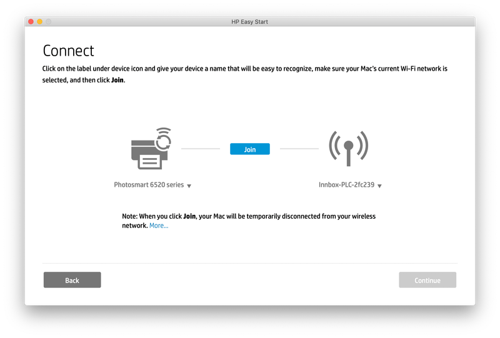Click the blue Join button
Screen dimensions: 500x338
pyautogui.click(x=249, y=149)
